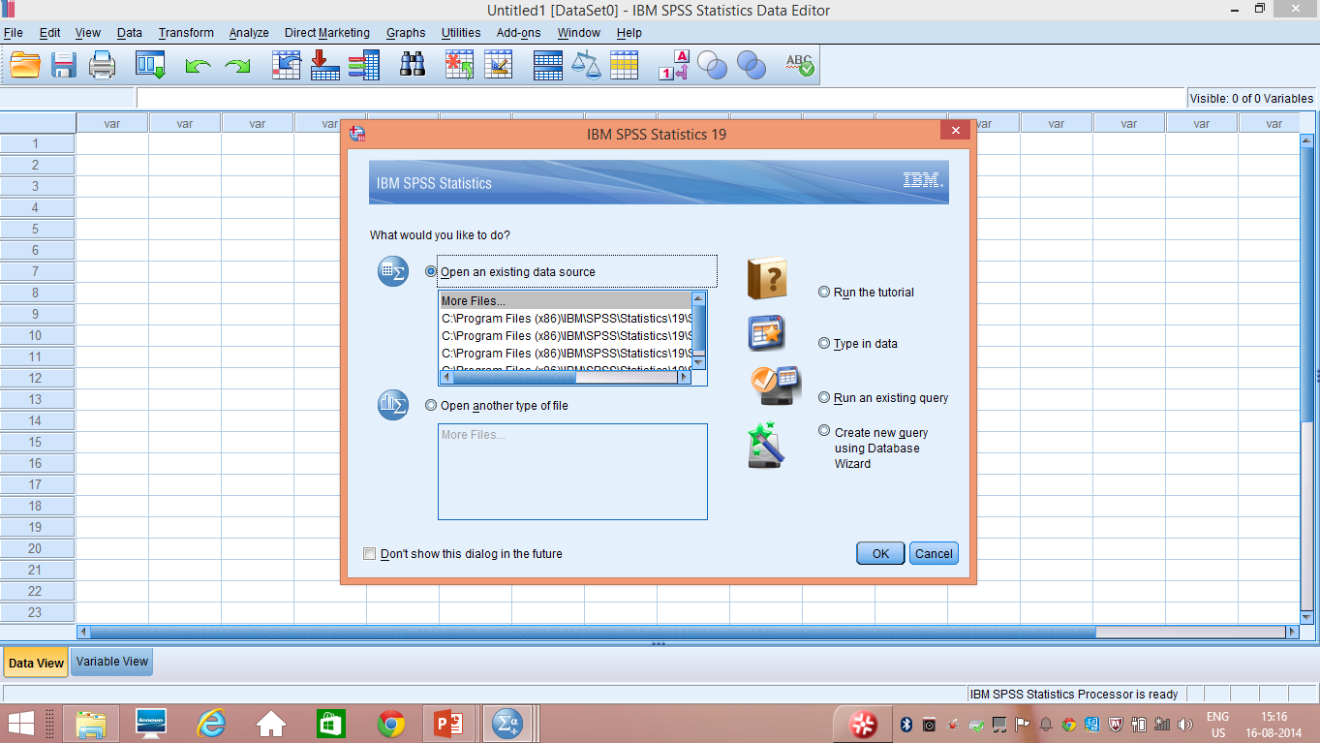Select the Run the tutorial option
Screen dimensions: 1320x743
coord(824,292)
